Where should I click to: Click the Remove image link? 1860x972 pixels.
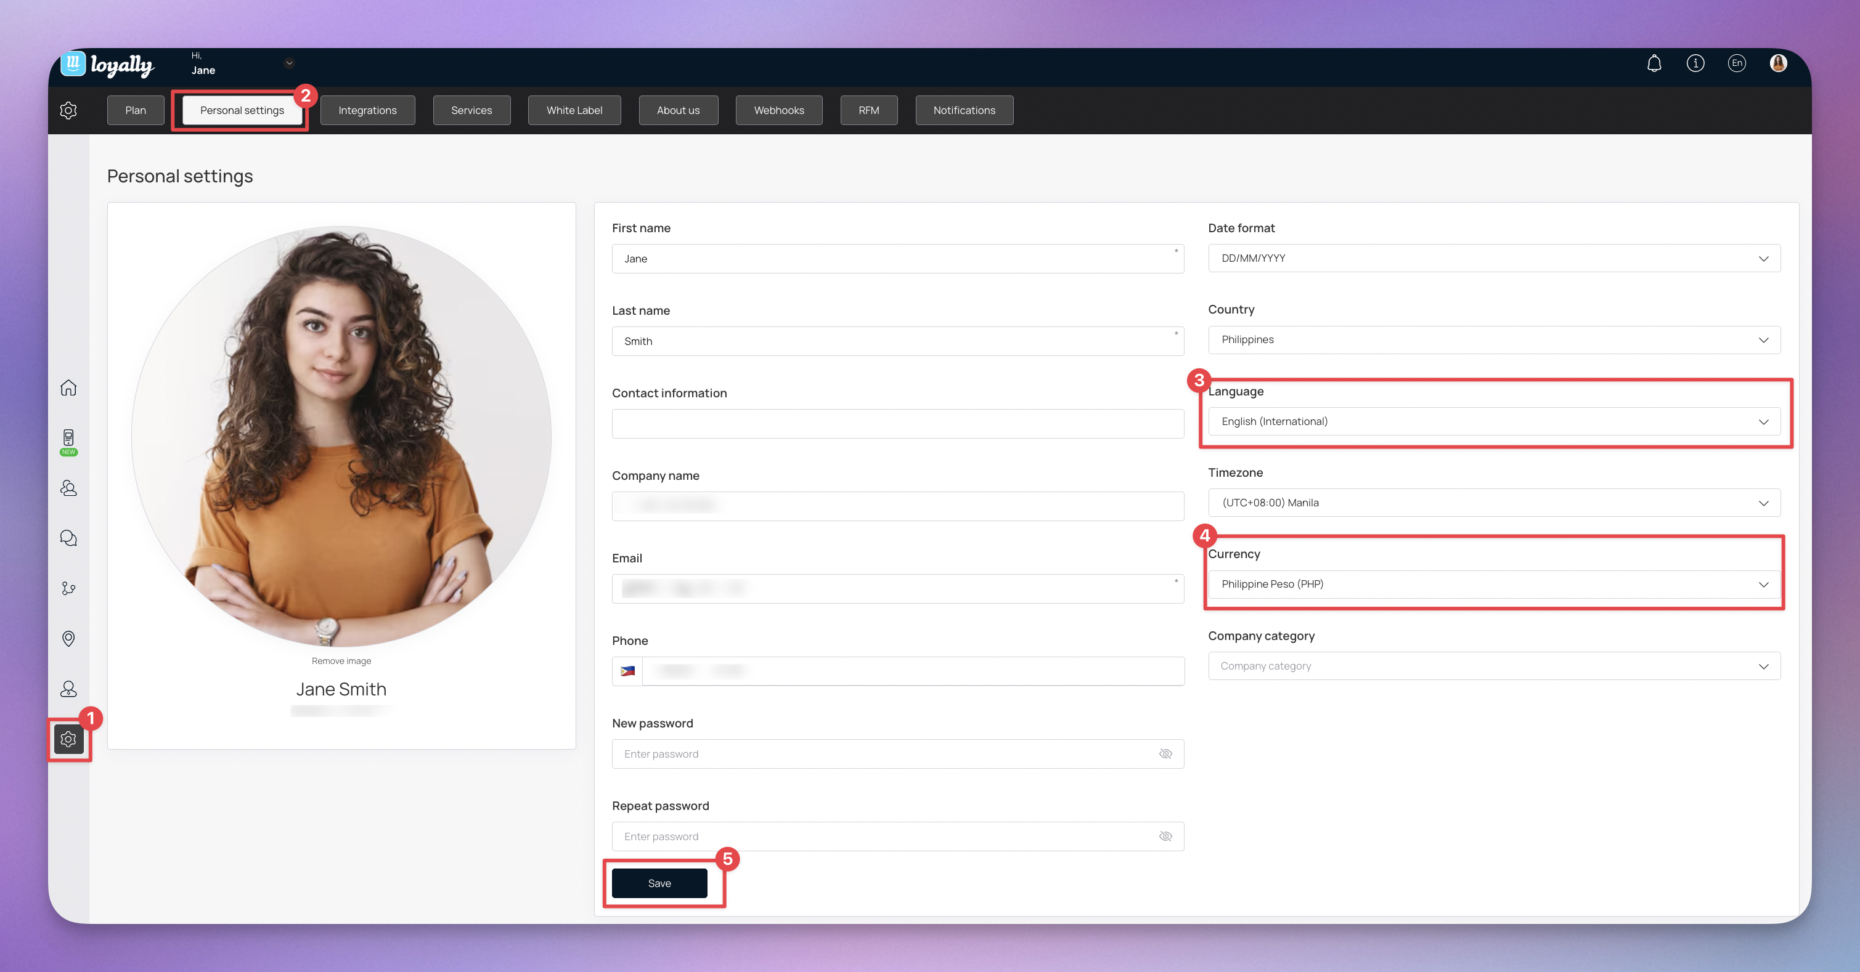click(341, 661)
